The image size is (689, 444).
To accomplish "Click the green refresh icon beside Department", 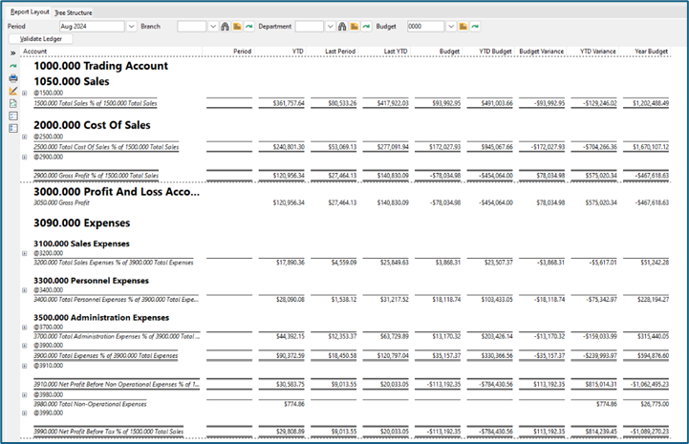I will tap(366, 27).
